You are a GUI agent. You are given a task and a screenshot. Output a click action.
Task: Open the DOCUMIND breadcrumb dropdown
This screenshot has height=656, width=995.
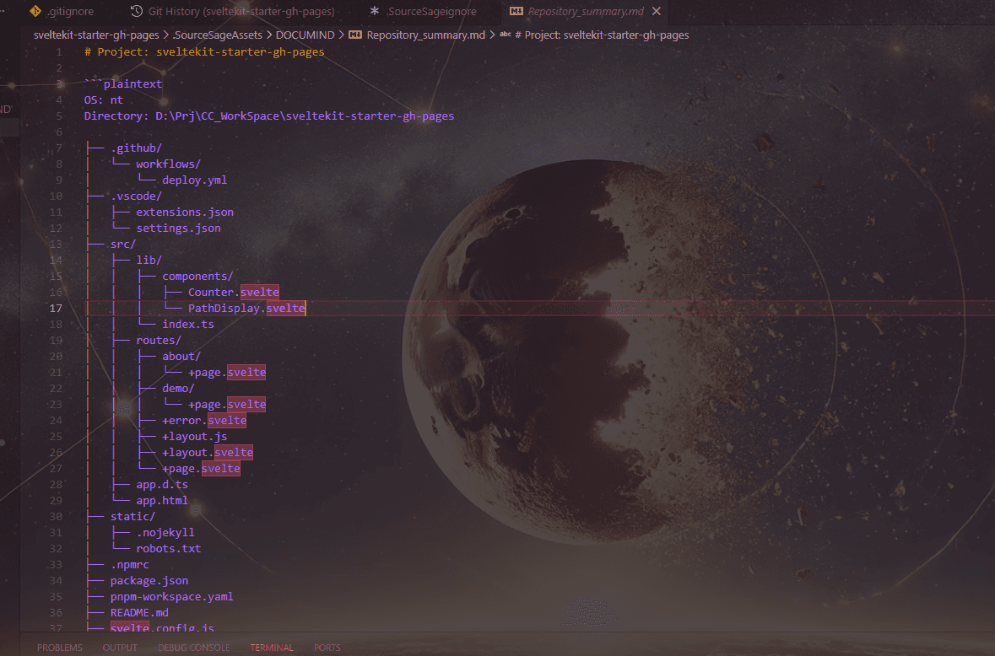pyautogui.click(x=305, y=35)
